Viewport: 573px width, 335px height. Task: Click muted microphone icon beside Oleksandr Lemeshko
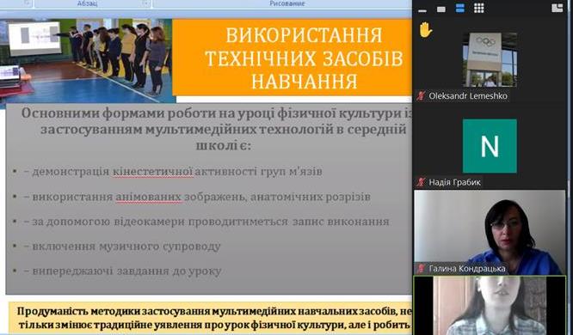422,96
